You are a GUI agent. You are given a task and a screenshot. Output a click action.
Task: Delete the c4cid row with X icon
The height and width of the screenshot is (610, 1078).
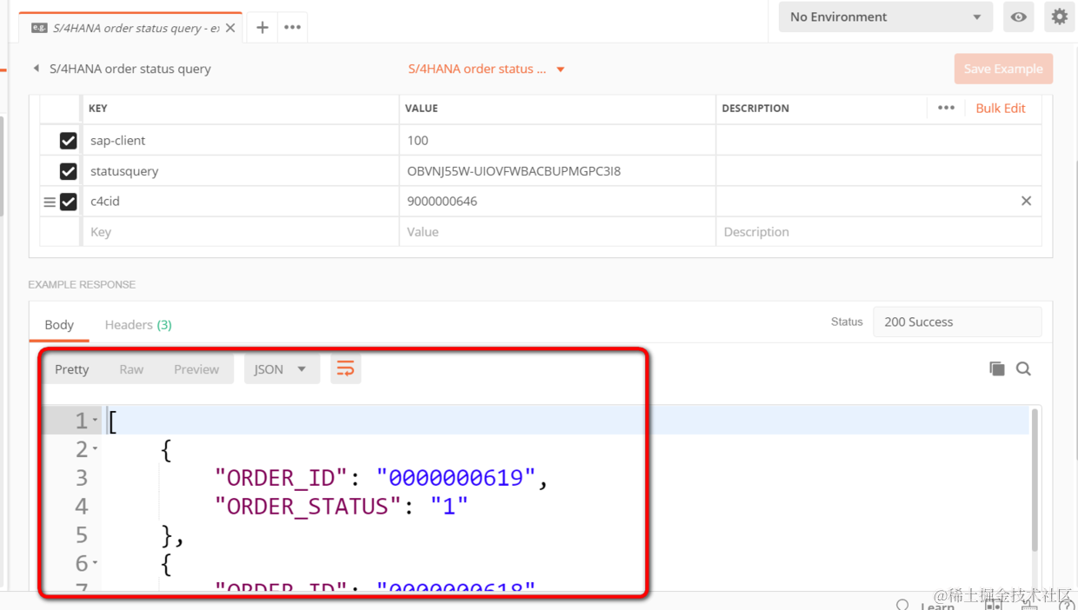click(x=1026, y=201)
